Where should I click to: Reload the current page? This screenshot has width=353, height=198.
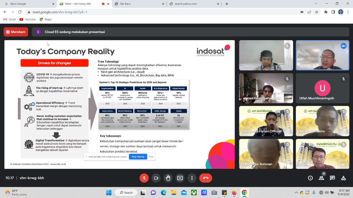coord(20,12)
